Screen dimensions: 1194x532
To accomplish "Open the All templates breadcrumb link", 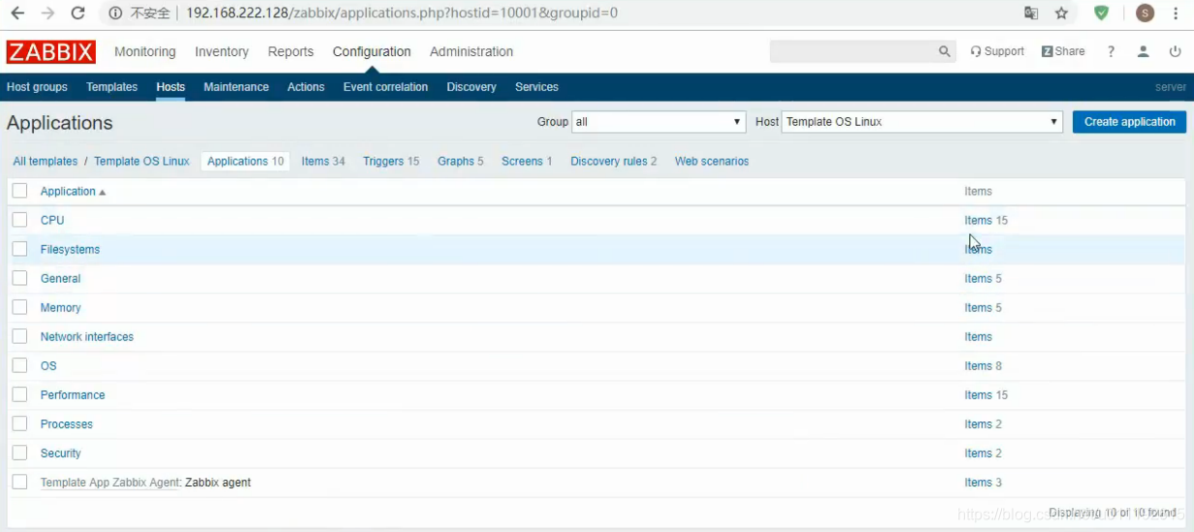I will click(x=45, y=161).
